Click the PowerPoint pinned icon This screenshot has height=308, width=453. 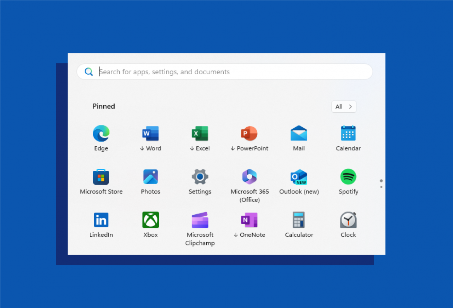click(250, 134)
